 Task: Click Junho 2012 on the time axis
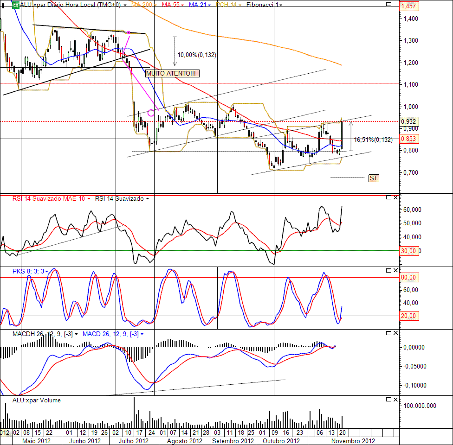[85, 441]
